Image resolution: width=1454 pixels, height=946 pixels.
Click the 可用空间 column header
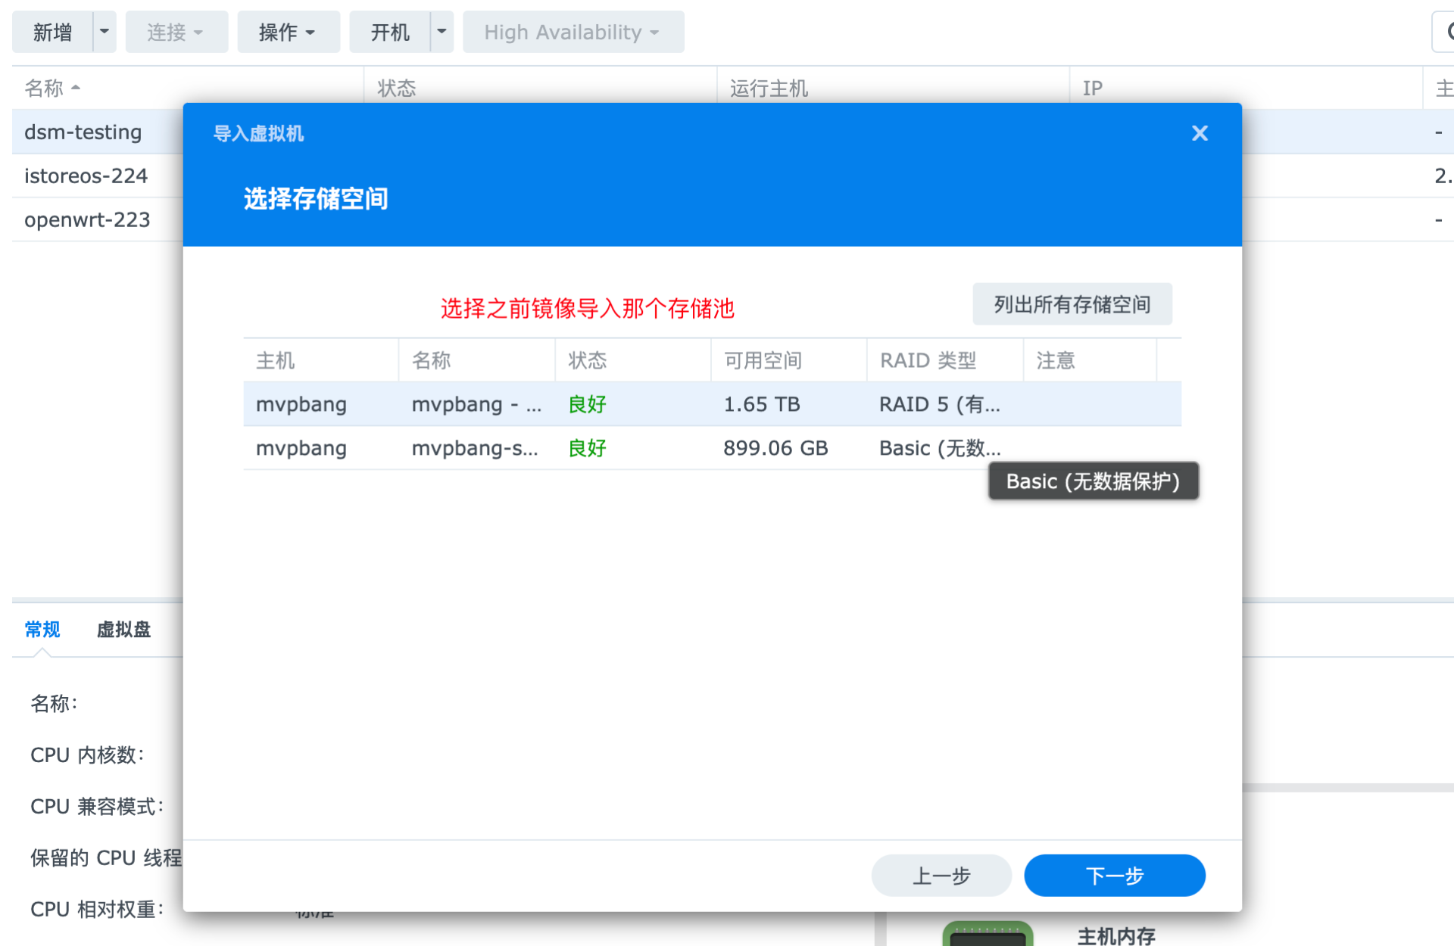(763, 360)
